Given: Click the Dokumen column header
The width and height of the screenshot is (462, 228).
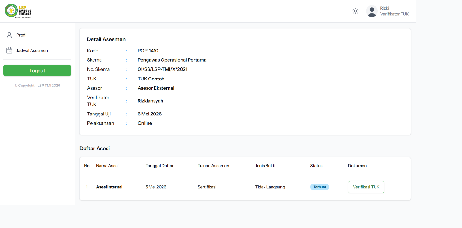Looking at the screenshot, I should (x=357, y=166).
